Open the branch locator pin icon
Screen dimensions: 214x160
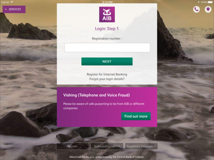point(208,9)
